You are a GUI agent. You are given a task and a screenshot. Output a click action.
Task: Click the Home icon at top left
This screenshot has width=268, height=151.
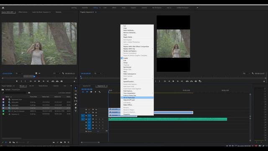coord(3,8)
